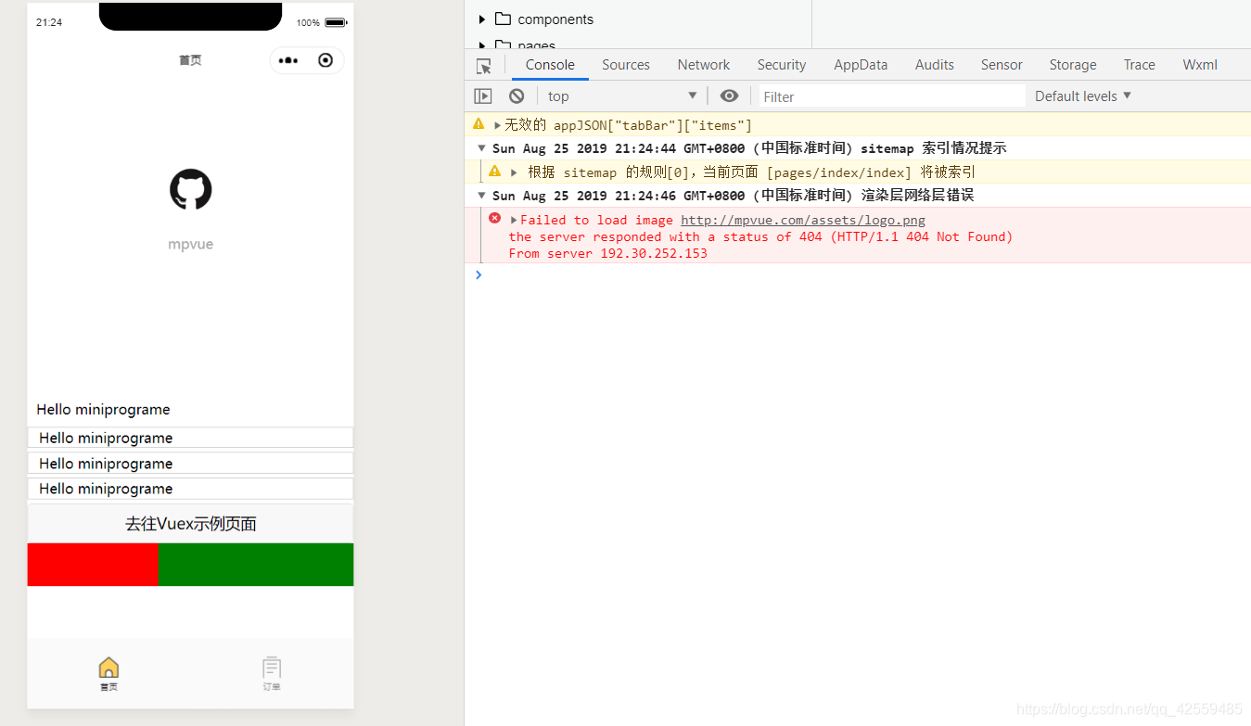This screenshot has height=726, width=1251.
Task: Expand the components folder arrow
Action: tap(482, 19)
